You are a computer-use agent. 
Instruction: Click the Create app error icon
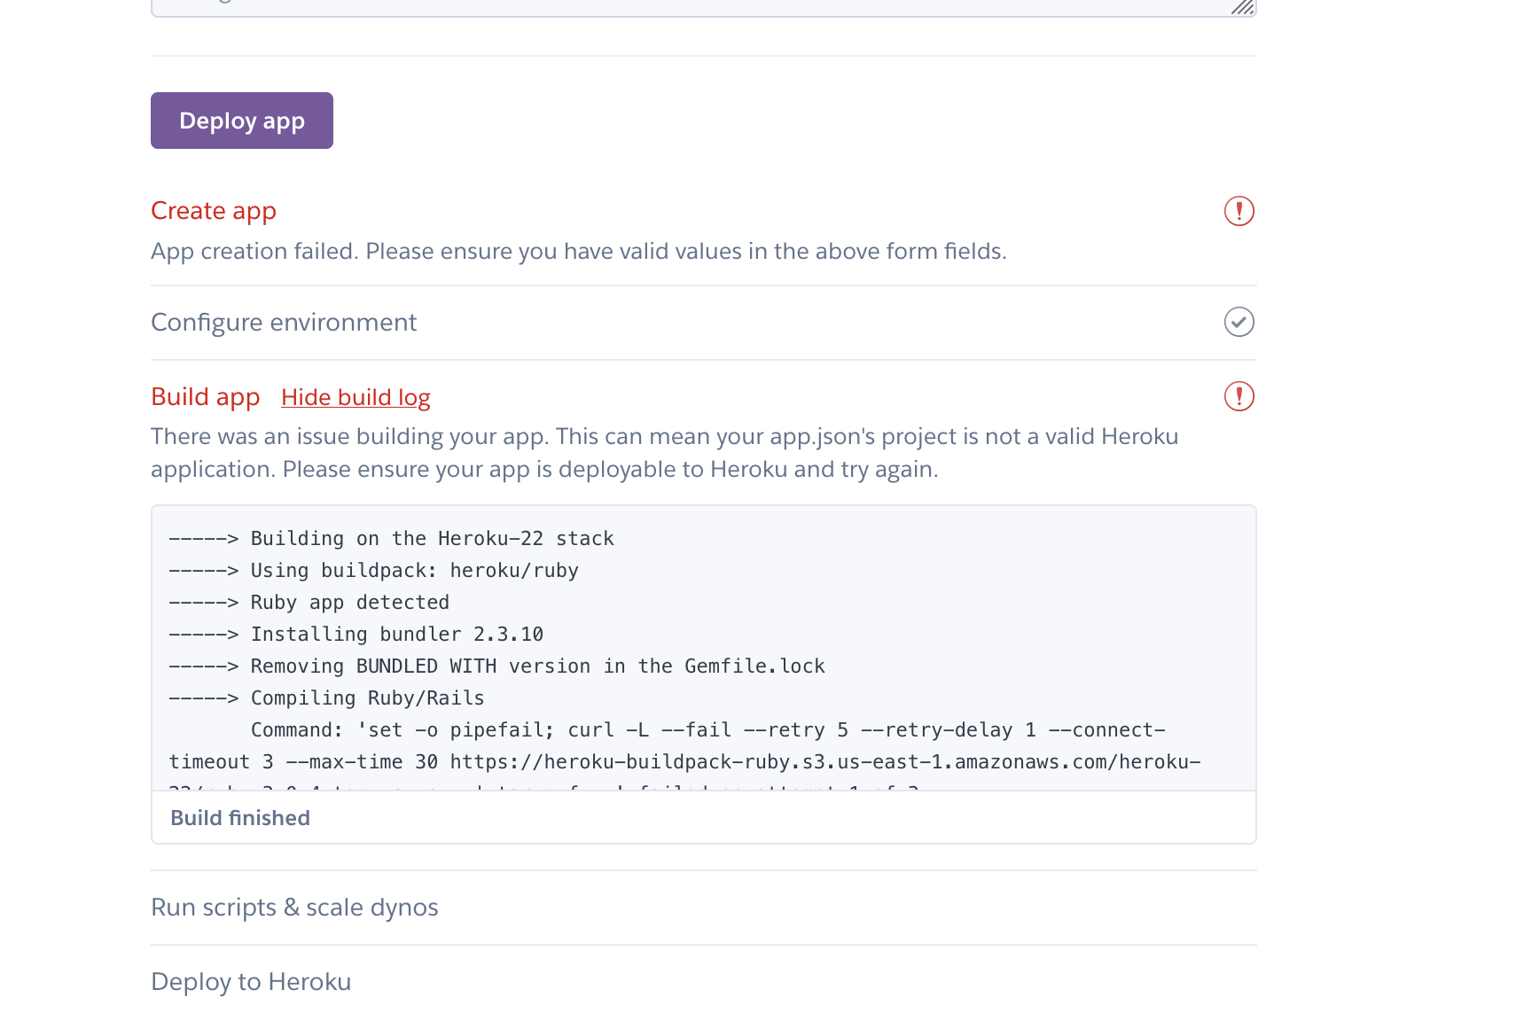[1239, 211]
